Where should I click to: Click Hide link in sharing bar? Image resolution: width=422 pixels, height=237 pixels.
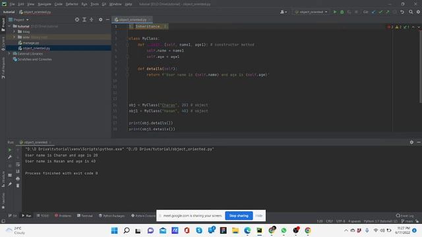259,215
